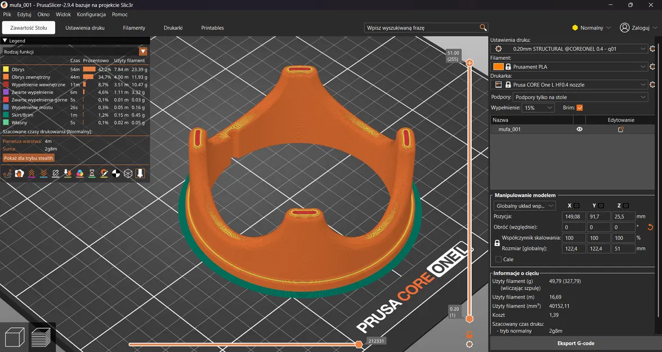Switch to Ustawienia druku tab

click(x=85, y=28)
